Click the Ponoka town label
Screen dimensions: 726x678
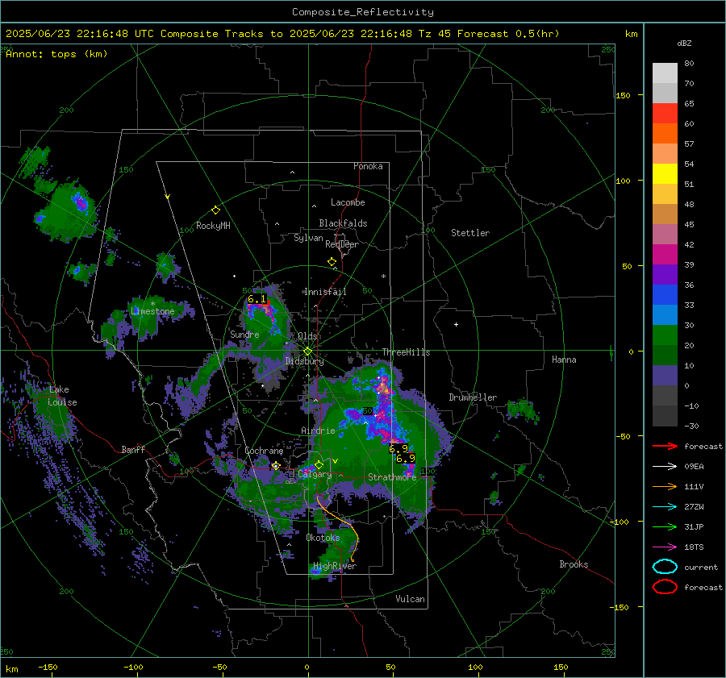pyautogui.click(x=368, y=166)
